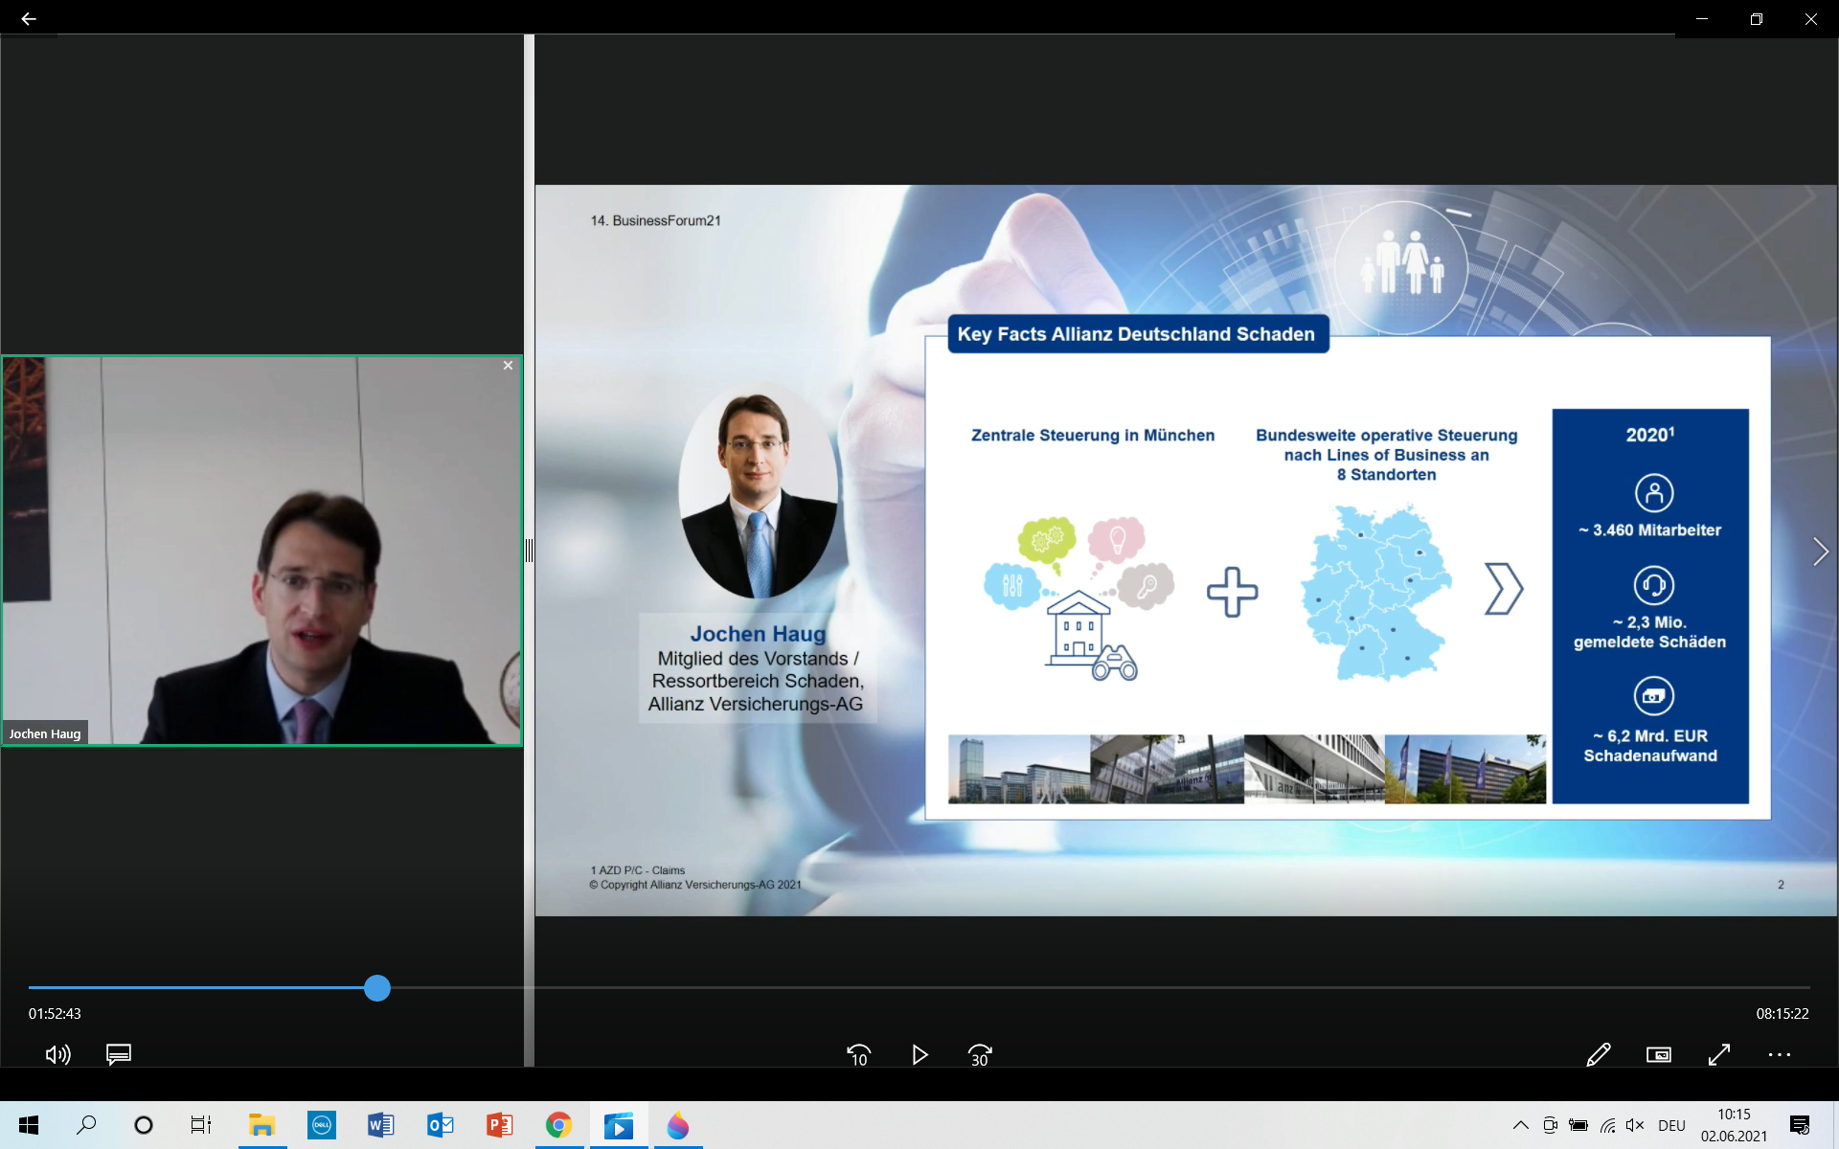Click the divider handle between the panels
Viewport: 1839px width, 1149px height.
click(529, 551)
